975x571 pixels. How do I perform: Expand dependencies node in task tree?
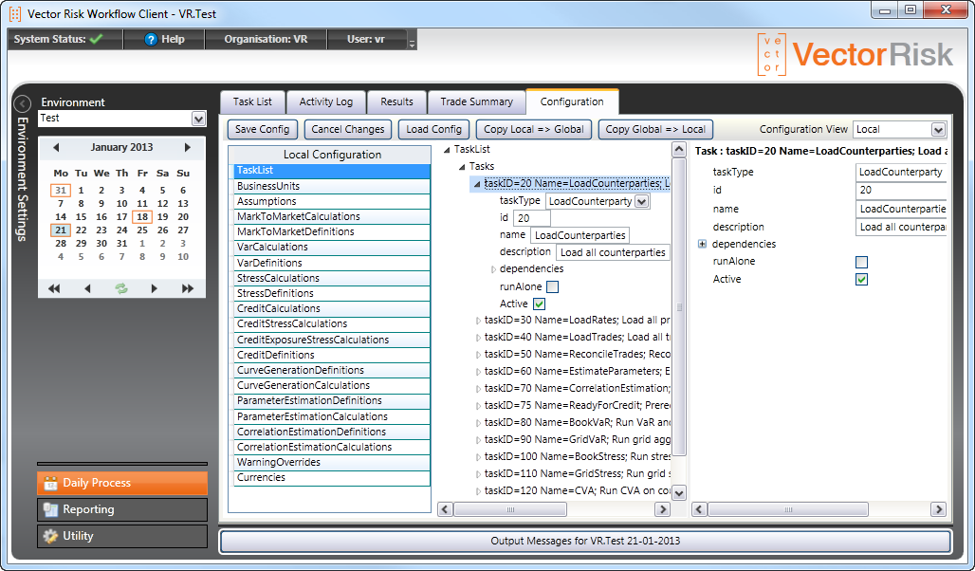[494, 269]
